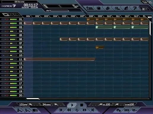Screen dimensions: 153x114
Task: Toggle the red mute half on track 20
Action: [7, 95]
